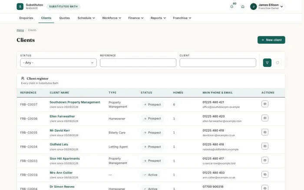Go to Enquiries tab
This screenshot has height=190, width=304.
26,18
